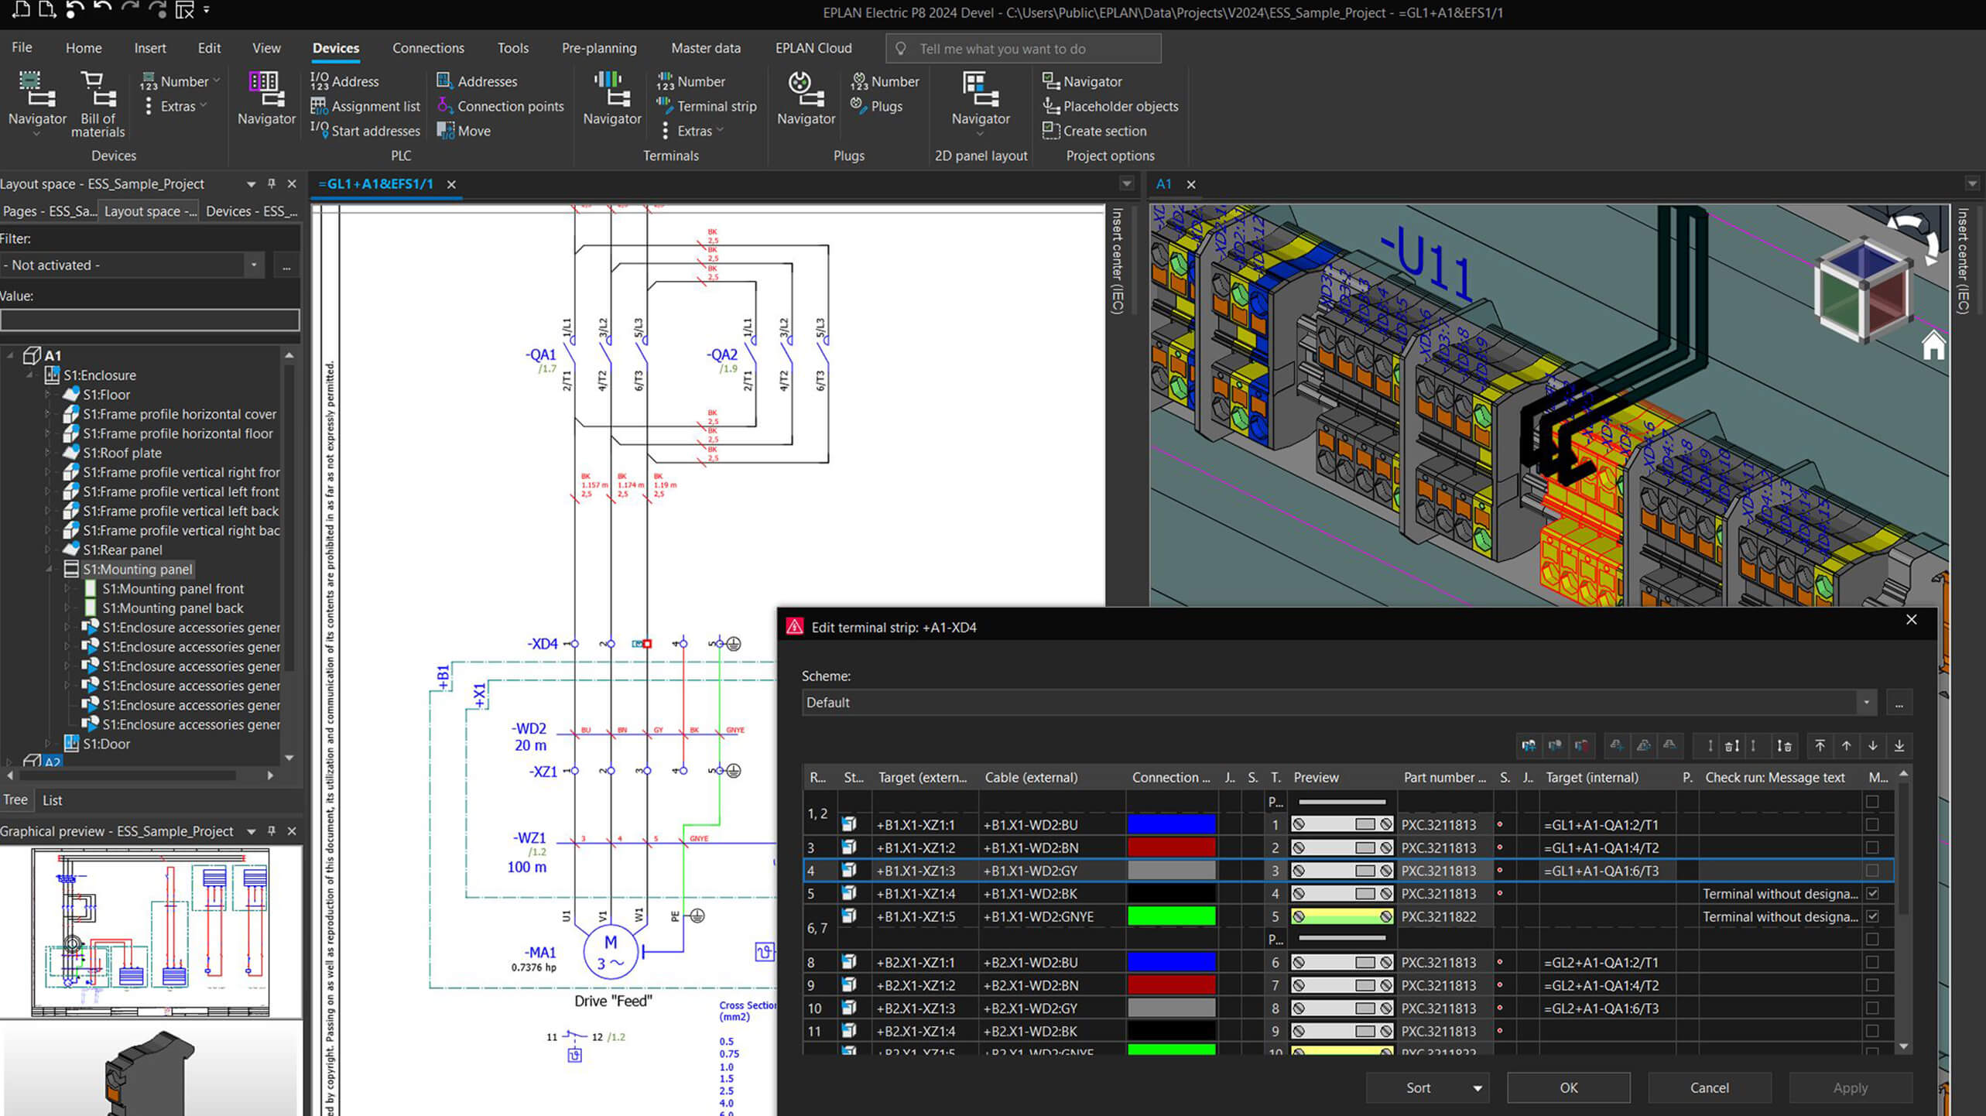Toggle checkbox on row 5 check run column
The width and height of the screenshot is (1986, 1116).
1873,894
